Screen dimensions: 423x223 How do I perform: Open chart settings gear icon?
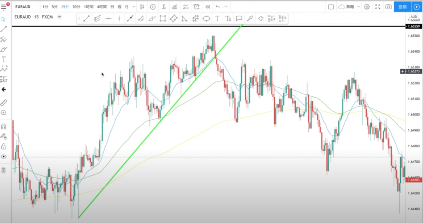click(x=367, y=7)
